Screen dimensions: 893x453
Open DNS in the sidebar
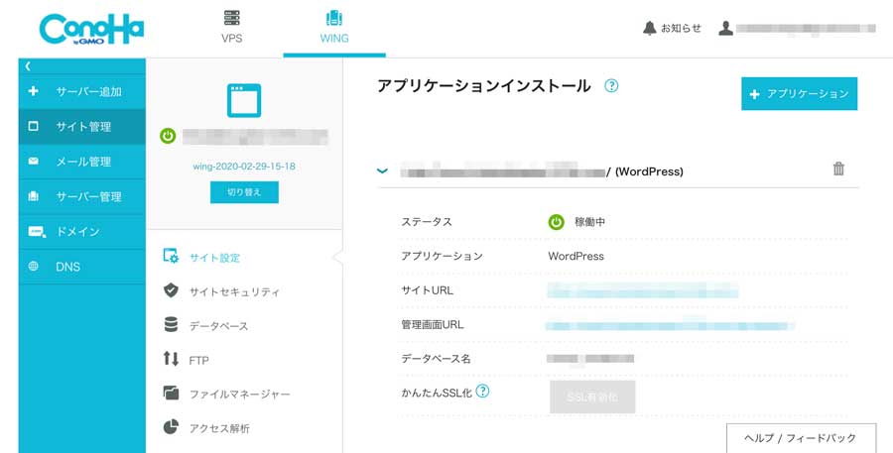82,267
